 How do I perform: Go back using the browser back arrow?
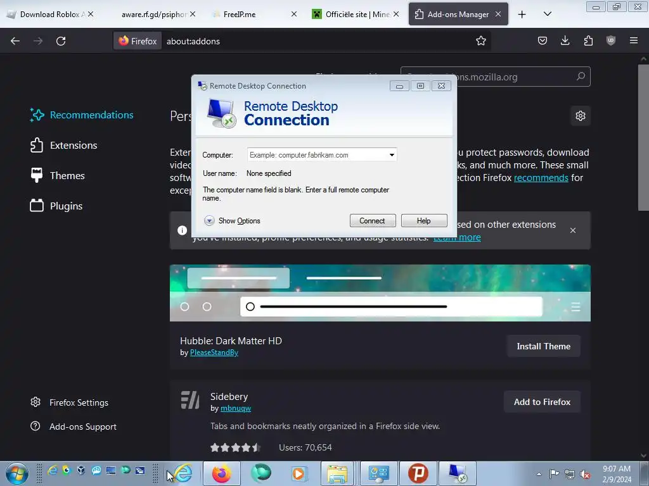pos(15,41)
